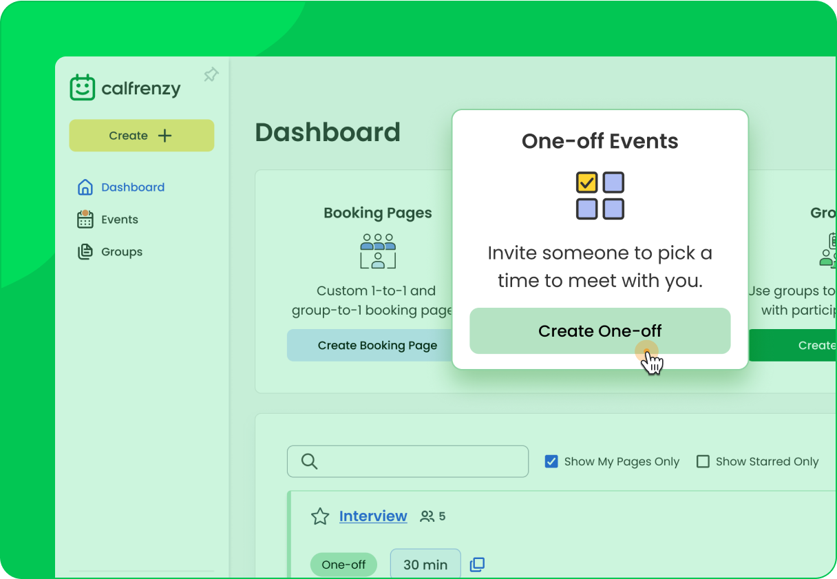The width and height of the screenshot is (837, 579).
Task: Click the people illustration on the Booking Pages card
Action: coord(377,251)
